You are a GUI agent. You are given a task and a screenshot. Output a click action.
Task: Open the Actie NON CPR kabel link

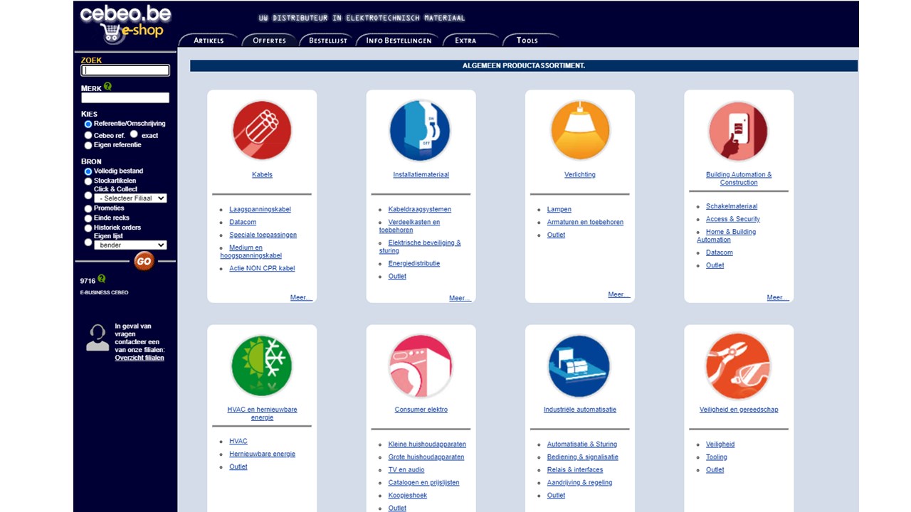tap(262, 268)
